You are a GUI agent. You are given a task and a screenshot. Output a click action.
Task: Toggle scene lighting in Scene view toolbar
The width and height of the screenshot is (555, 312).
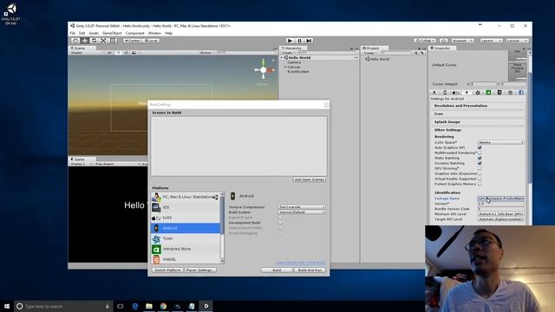click(118, 53)
